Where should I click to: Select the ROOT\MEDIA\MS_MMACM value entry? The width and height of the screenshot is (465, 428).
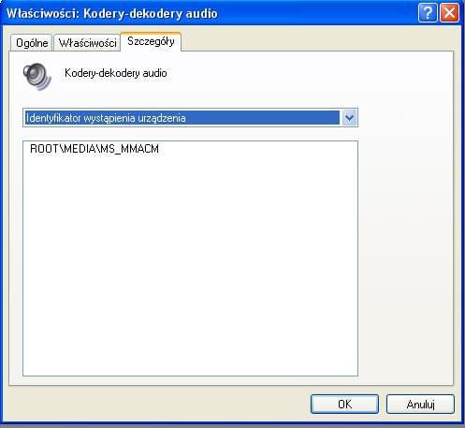point(94,149)
